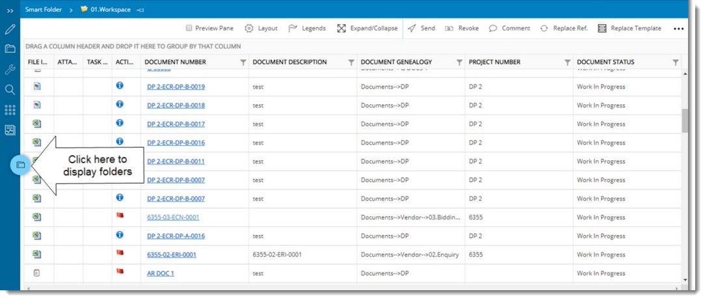Click the Expand/Collapse toolbar button

coord(367,29)
